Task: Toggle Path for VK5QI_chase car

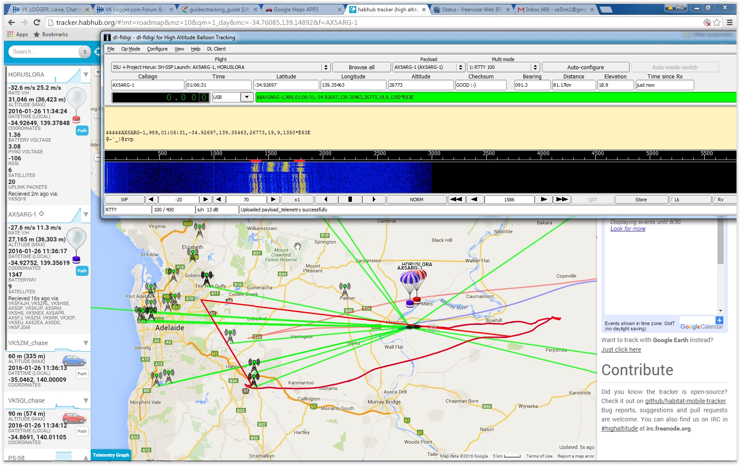Action: [x=82, y=431]
